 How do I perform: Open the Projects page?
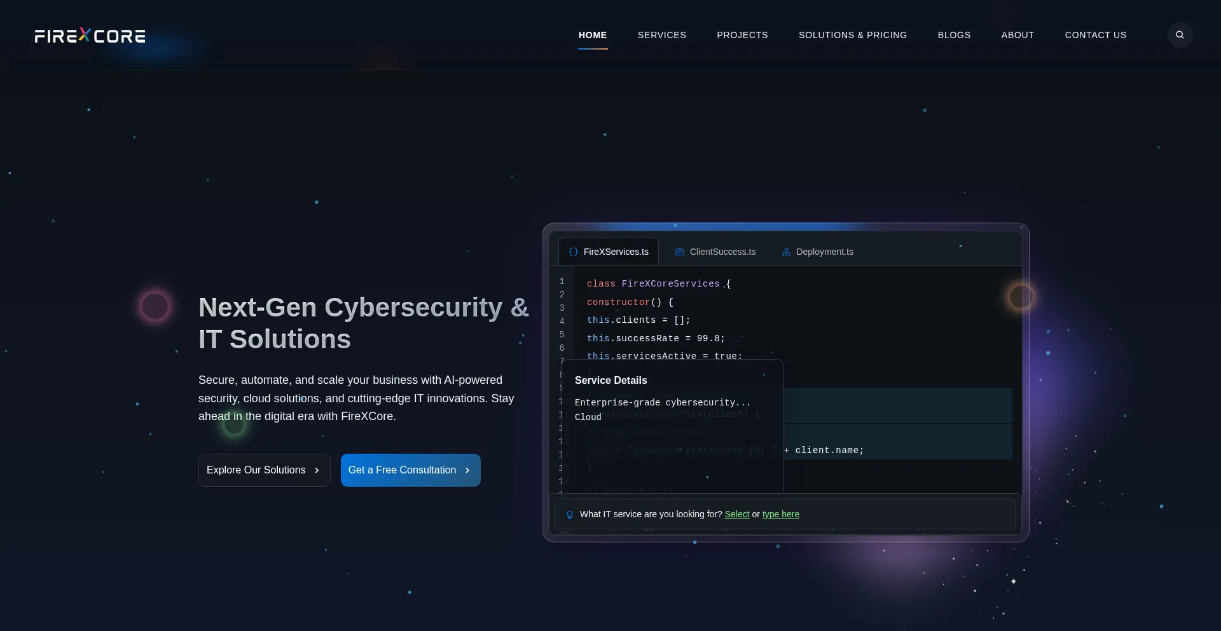(742, 35)
